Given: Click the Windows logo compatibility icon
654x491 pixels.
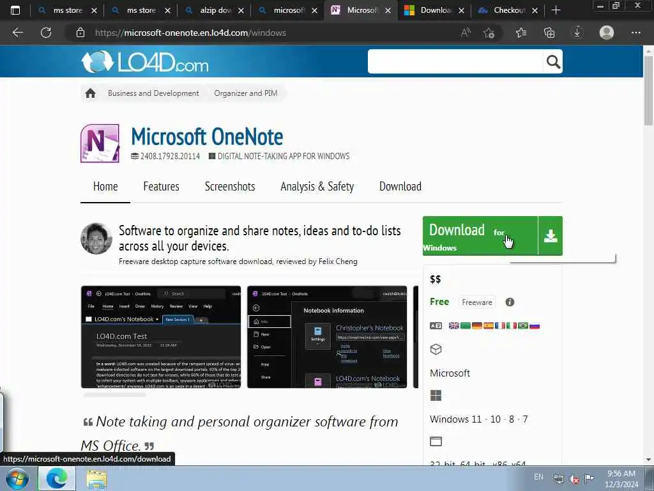Looking at the screenshot, I should (x=436, y=395).
